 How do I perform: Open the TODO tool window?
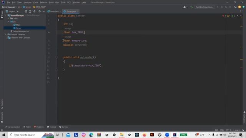point(27,127)
